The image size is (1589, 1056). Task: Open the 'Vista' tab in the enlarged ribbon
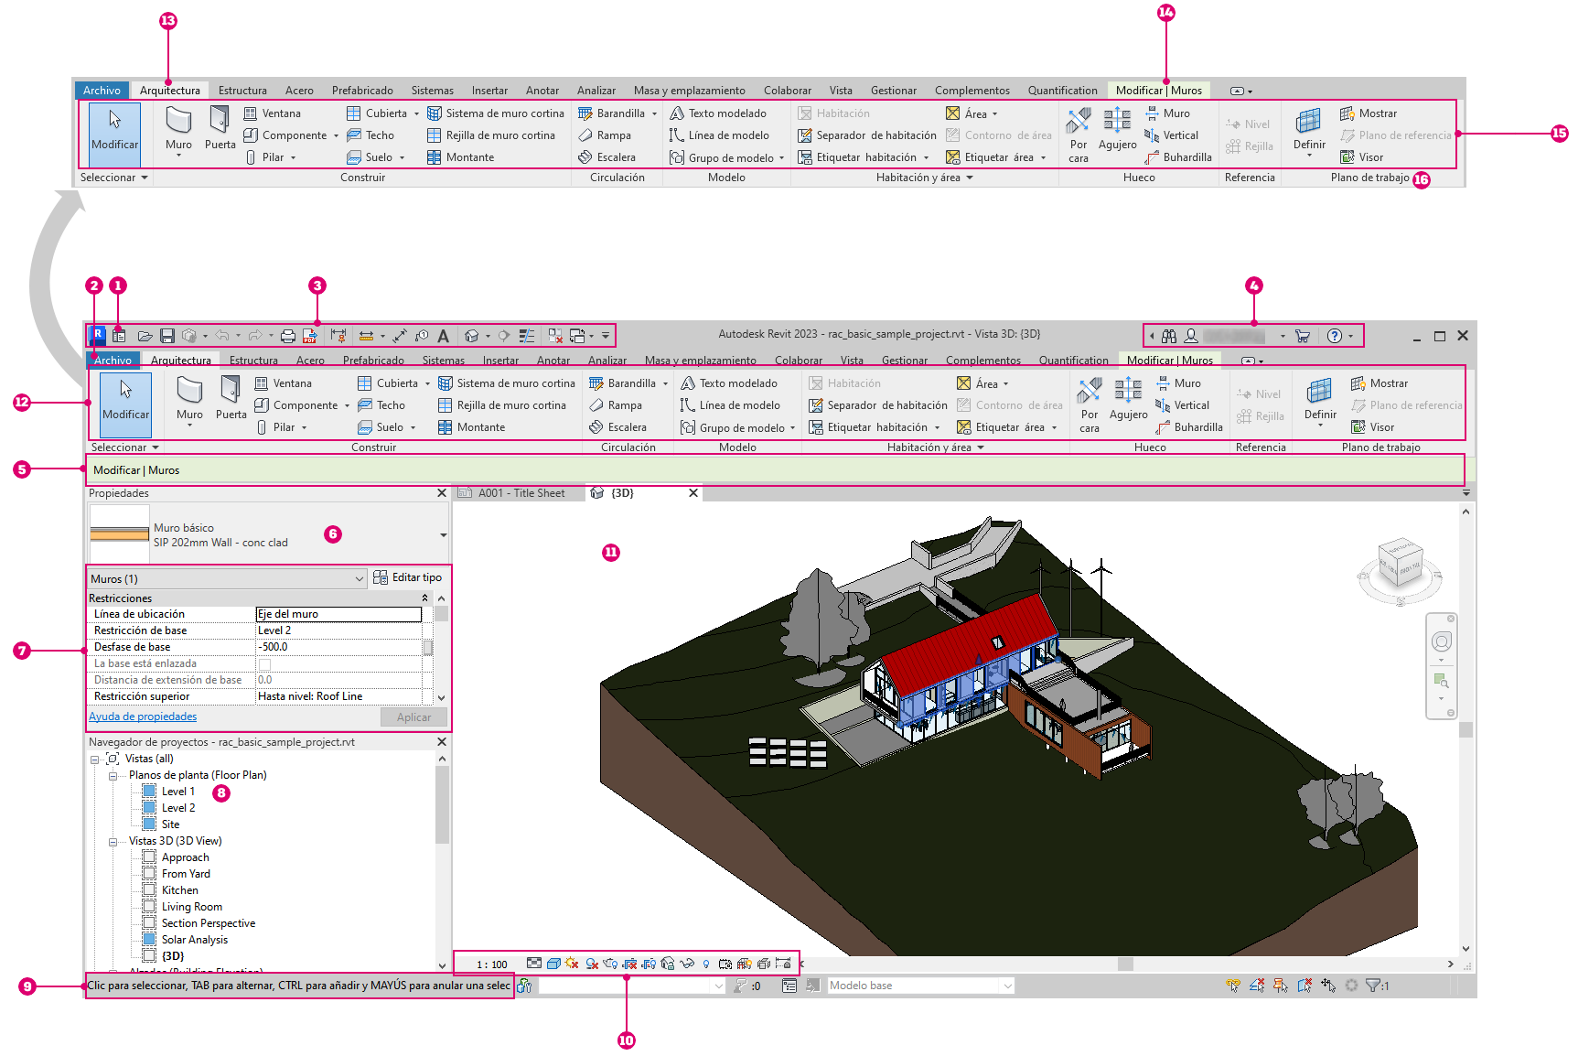click(x=841, y=91)
